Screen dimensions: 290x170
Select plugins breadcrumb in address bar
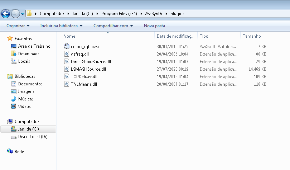177,14
